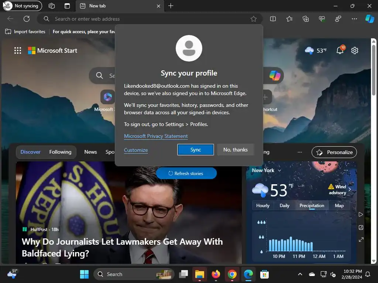The image size is (378, 283).
Task: Open Firefox from taskbar
Action: pos(216,274)
